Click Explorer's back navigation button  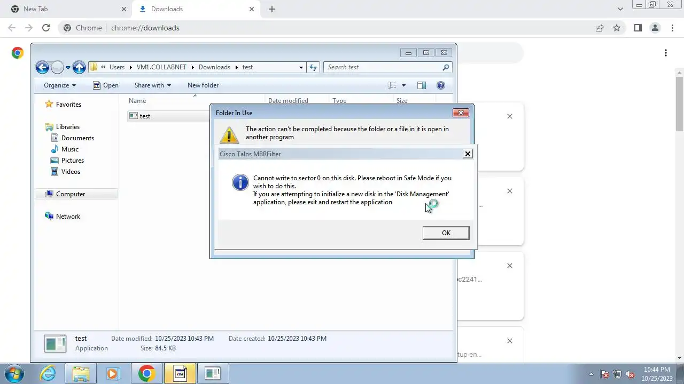pos(42,67)
